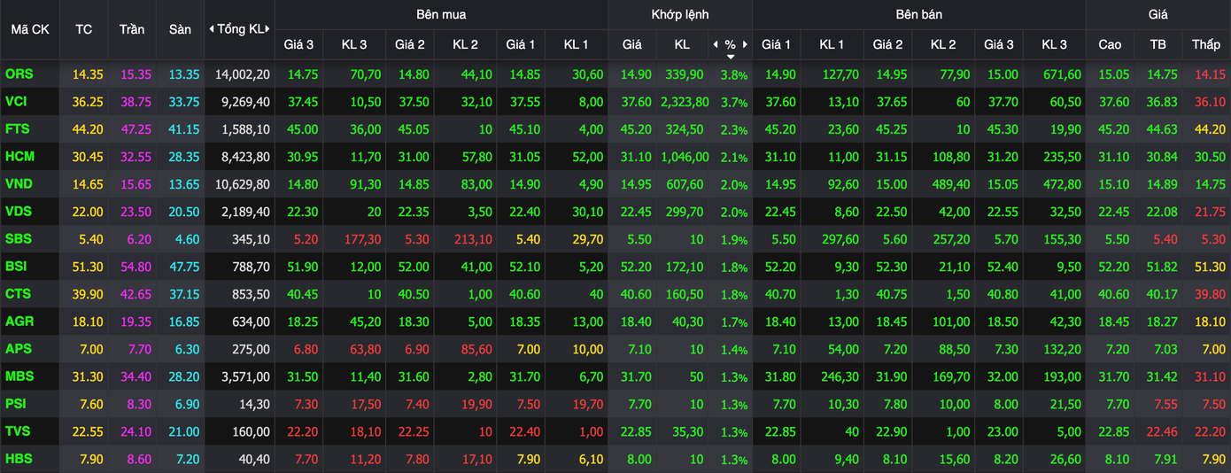Toggle the sort indicator under % header
Screen dimensions: 1231x473
[730, 57]
